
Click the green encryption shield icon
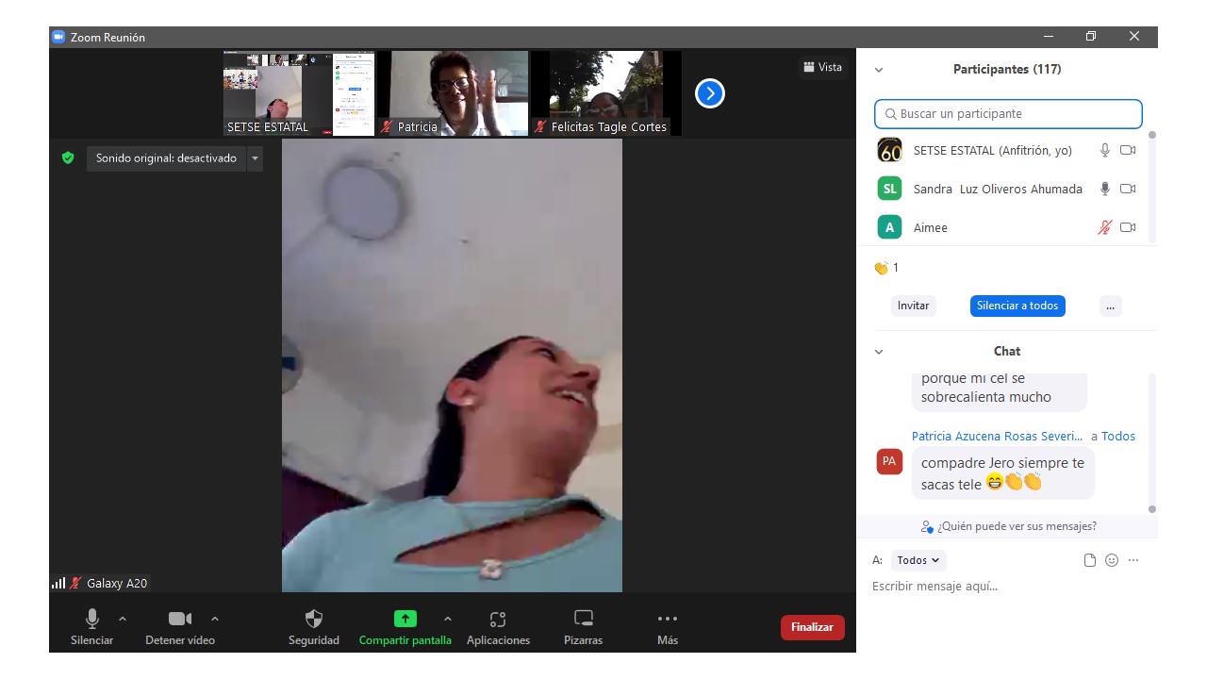click(x=68, y=158)
